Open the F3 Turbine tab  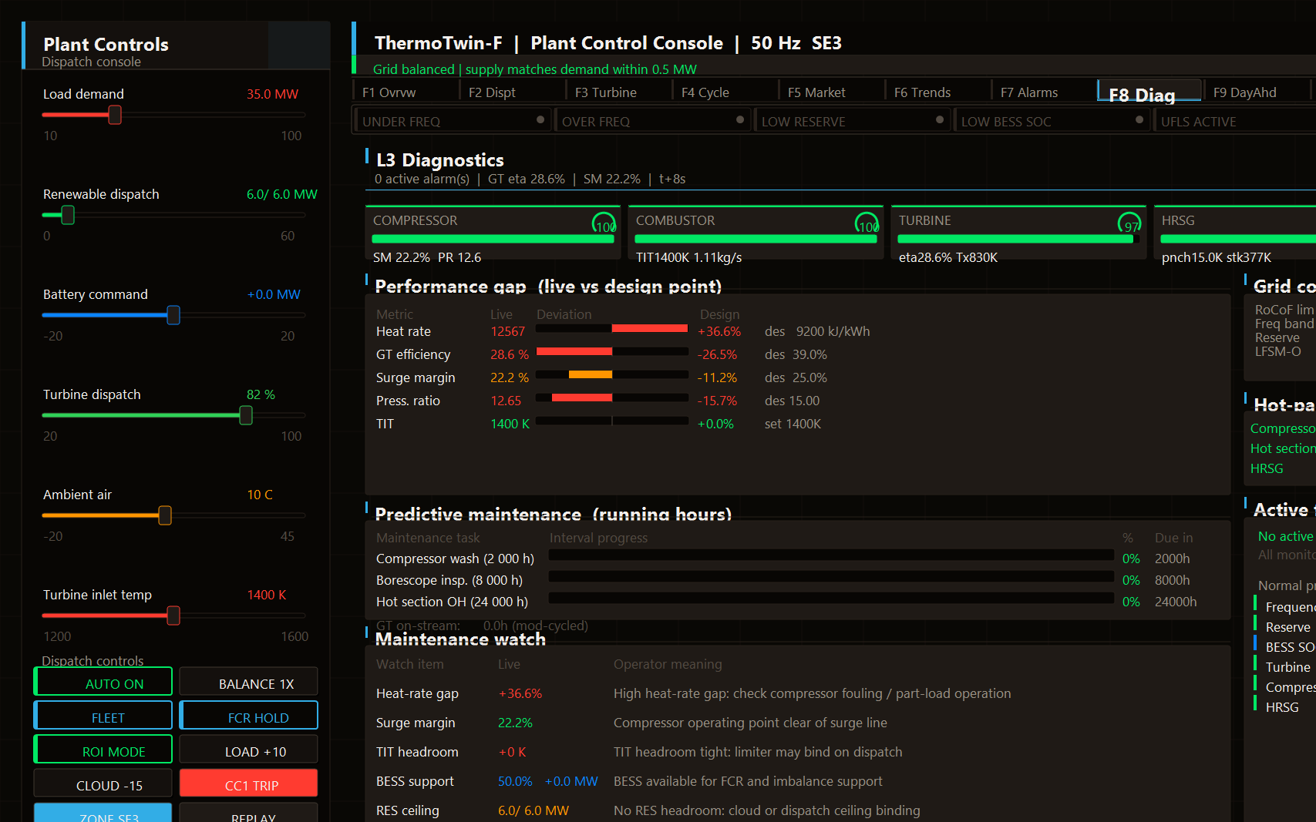point(618,91)
